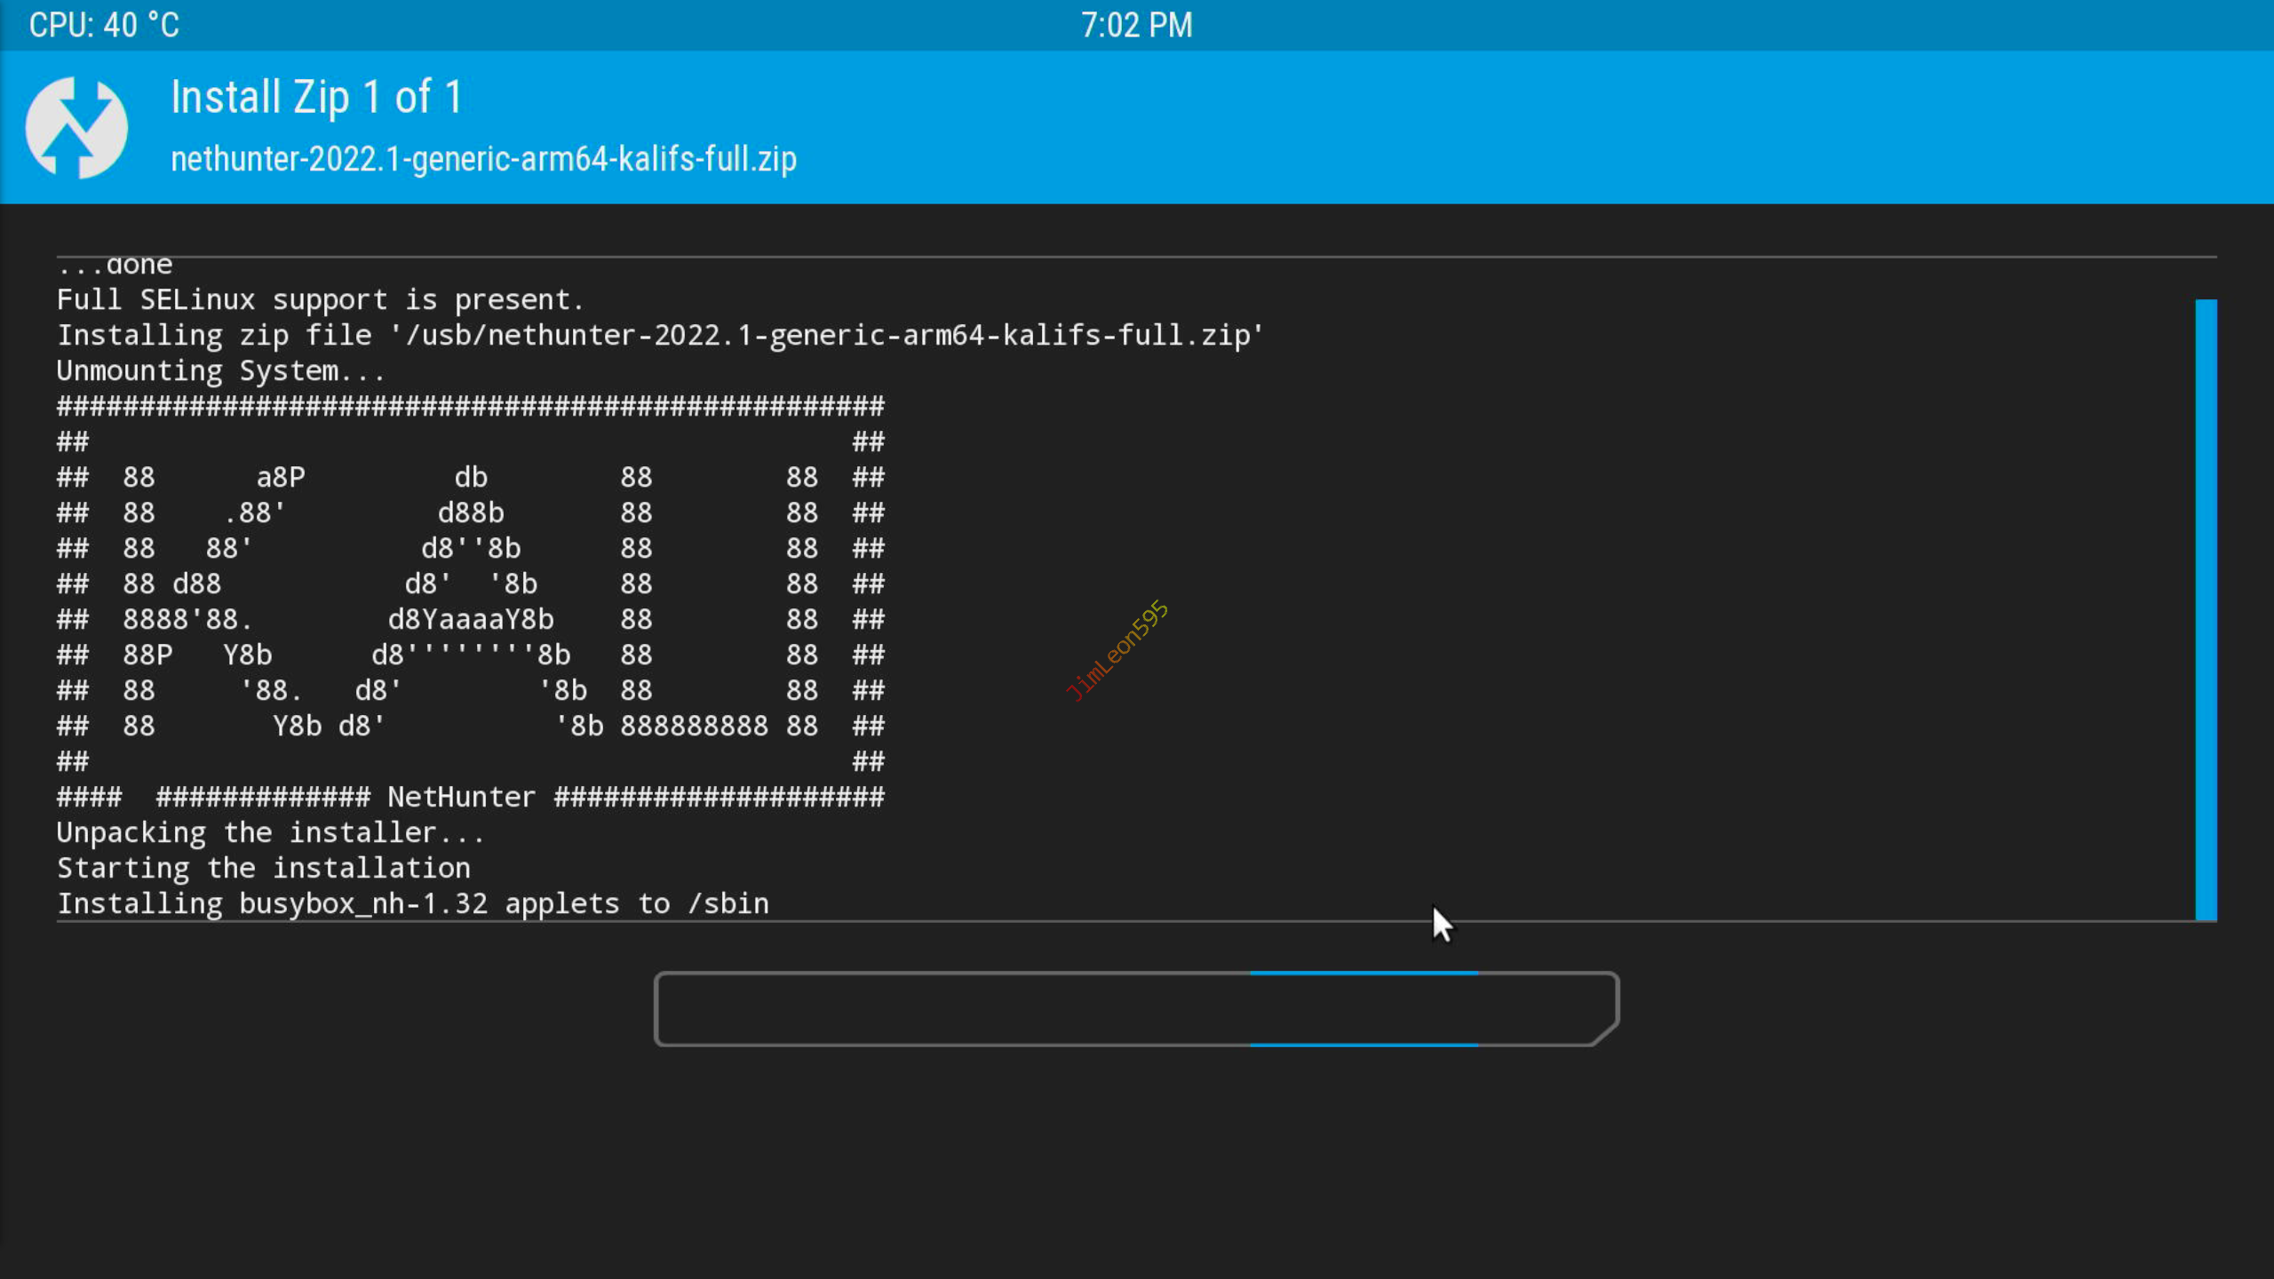The image size is (2274, 1279).
Task: Click the TWRP logo icon
Action: (x=76, y=128)
